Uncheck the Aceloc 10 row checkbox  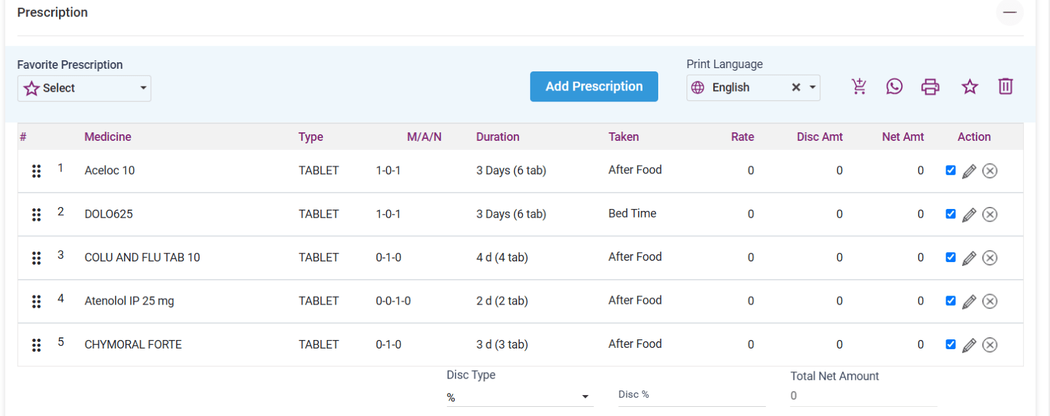tap(950, 170)
